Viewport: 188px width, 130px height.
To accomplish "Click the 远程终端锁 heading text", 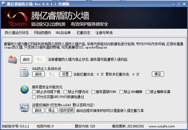I will click(63, 105).
